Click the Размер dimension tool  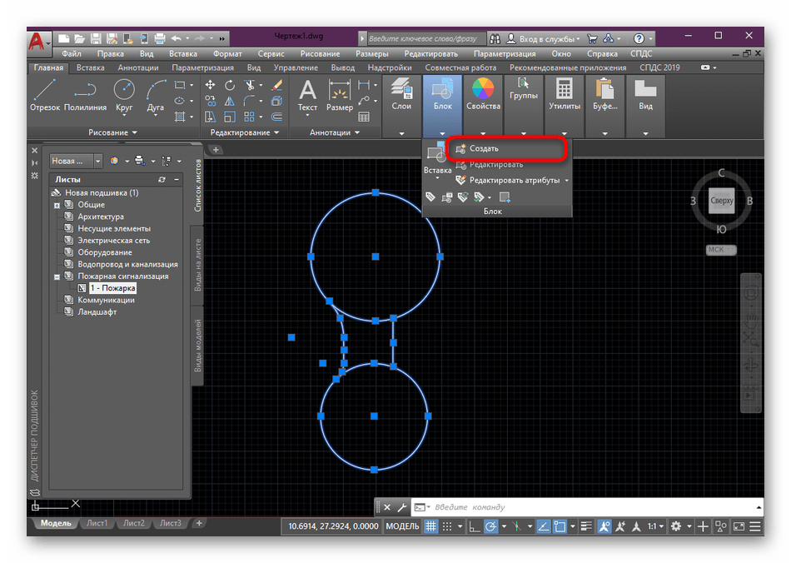[339, 94]
